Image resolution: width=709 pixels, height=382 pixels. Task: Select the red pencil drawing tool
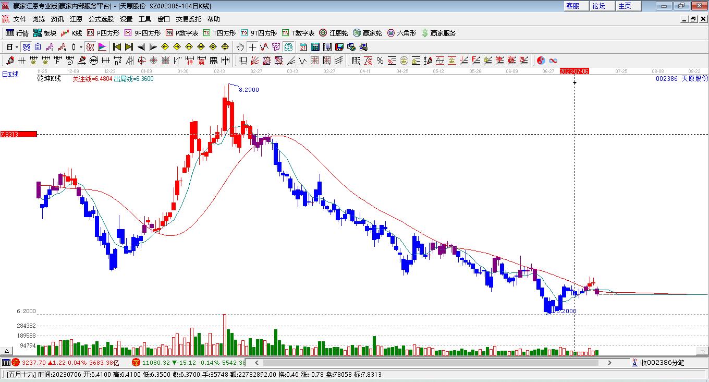9,61
